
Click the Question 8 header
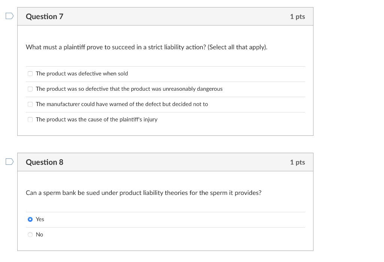tap(45, 162)
